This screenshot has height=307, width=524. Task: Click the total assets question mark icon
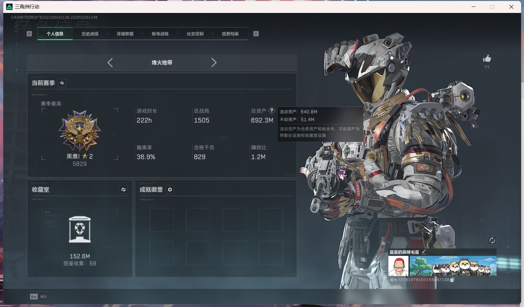272,110
